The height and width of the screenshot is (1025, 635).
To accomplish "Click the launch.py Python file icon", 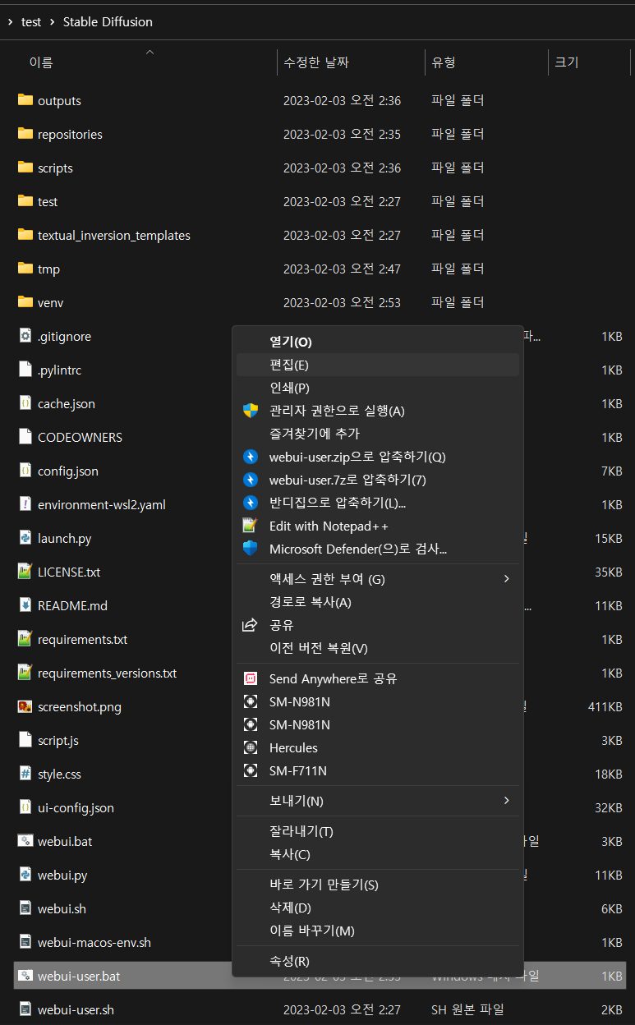I will (x=25, y=538).
